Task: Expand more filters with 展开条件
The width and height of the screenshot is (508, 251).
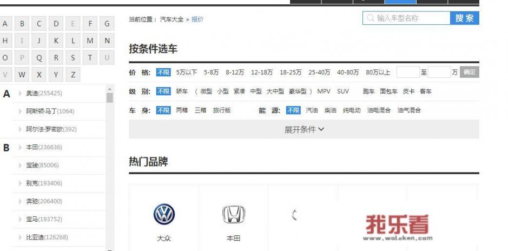Action: 304,129
